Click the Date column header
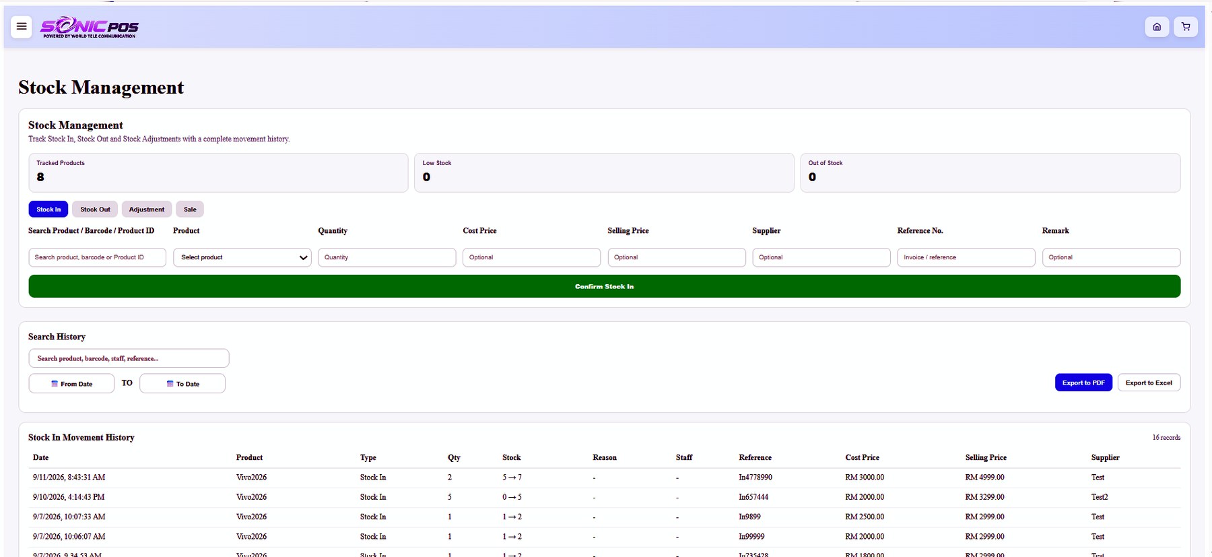 [41, 457]
